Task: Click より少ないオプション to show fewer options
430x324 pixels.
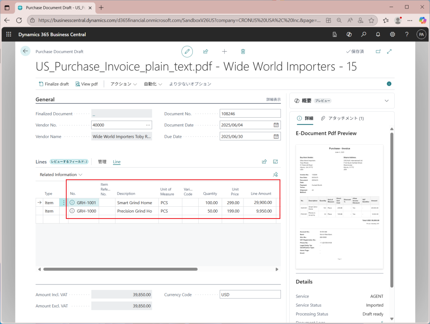Action: click(190, 84)
